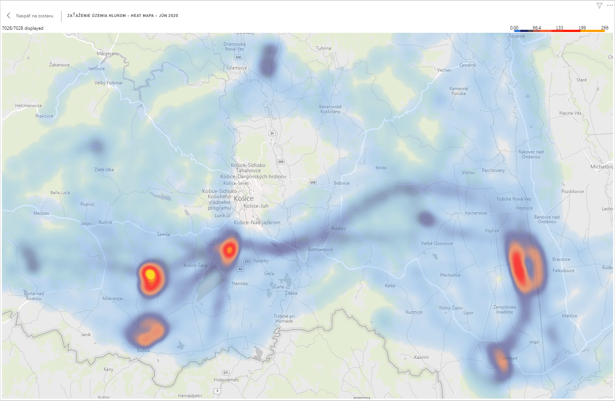Click the E71 road shield near Valaliky
The height and width of the screenshot is (401, 615).
247,261
